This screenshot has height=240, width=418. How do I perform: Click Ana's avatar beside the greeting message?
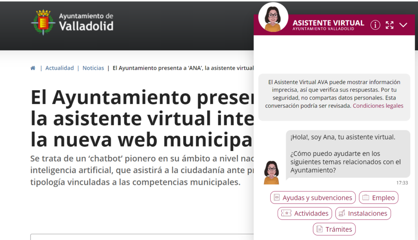tap(271, 173)
